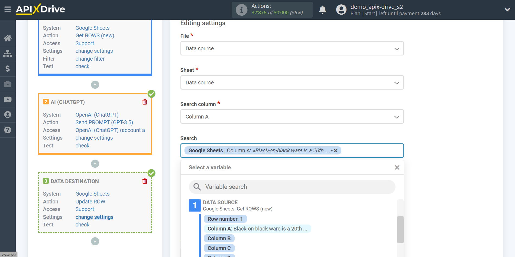Click Update ROW action link
Viewport: 515px width, 257px height.
coord(90,202)
